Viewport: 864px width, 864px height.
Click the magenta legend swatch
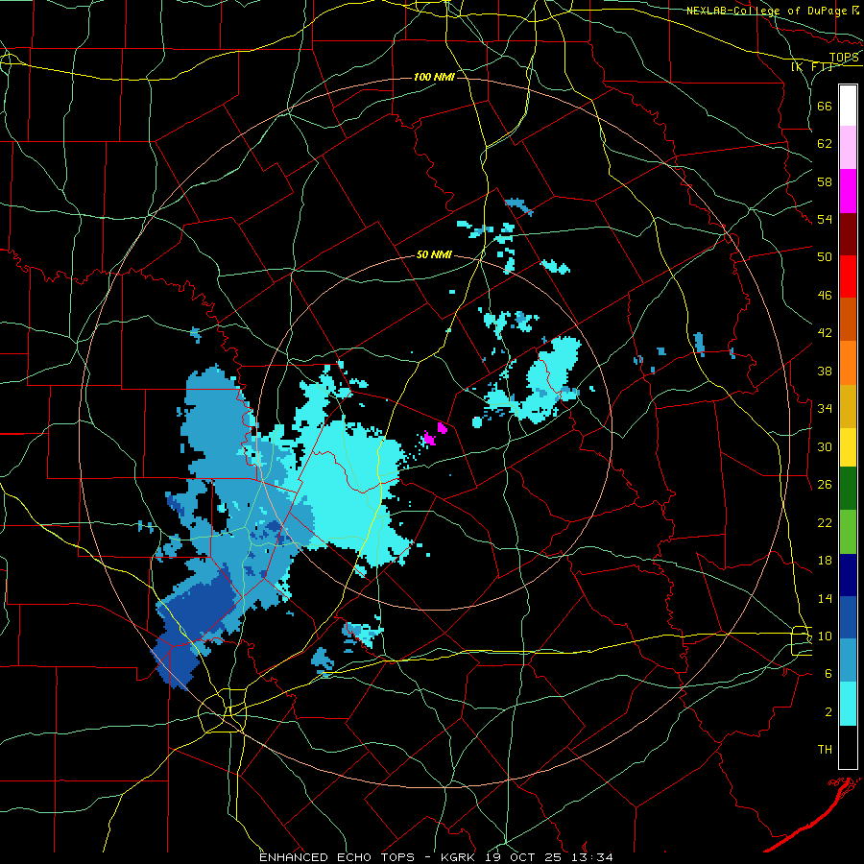click(848, 191)
